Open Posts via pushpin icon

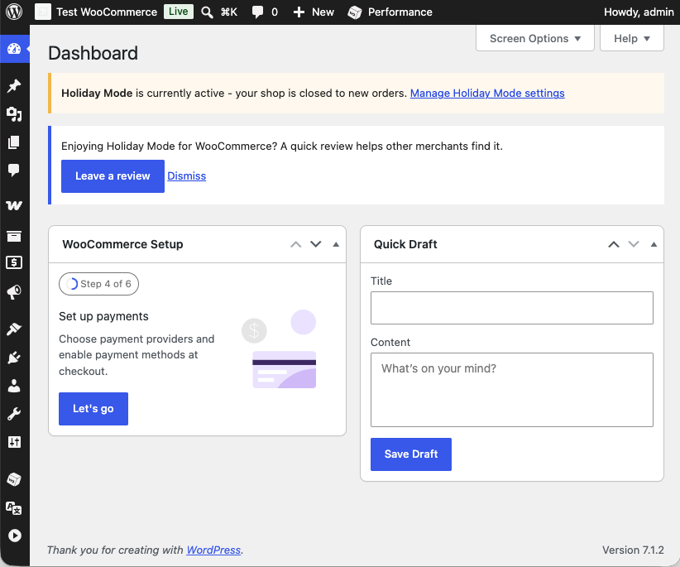pyautogui.click(x=14, y=86)
